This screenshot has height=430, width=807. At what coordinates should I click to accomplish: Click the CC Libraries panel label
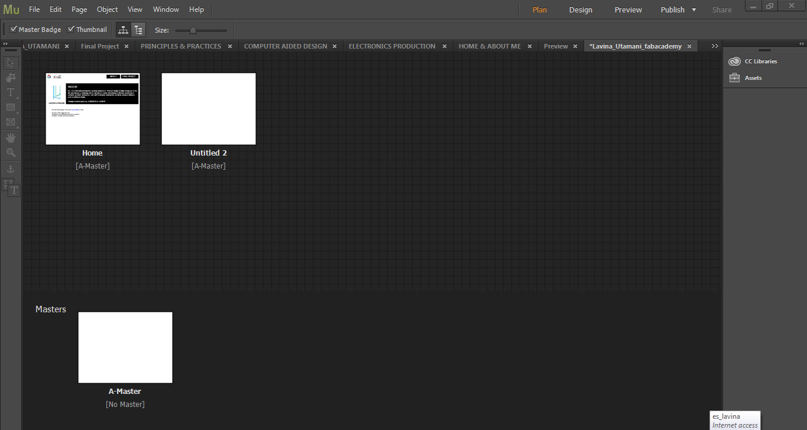click(761, 62)
